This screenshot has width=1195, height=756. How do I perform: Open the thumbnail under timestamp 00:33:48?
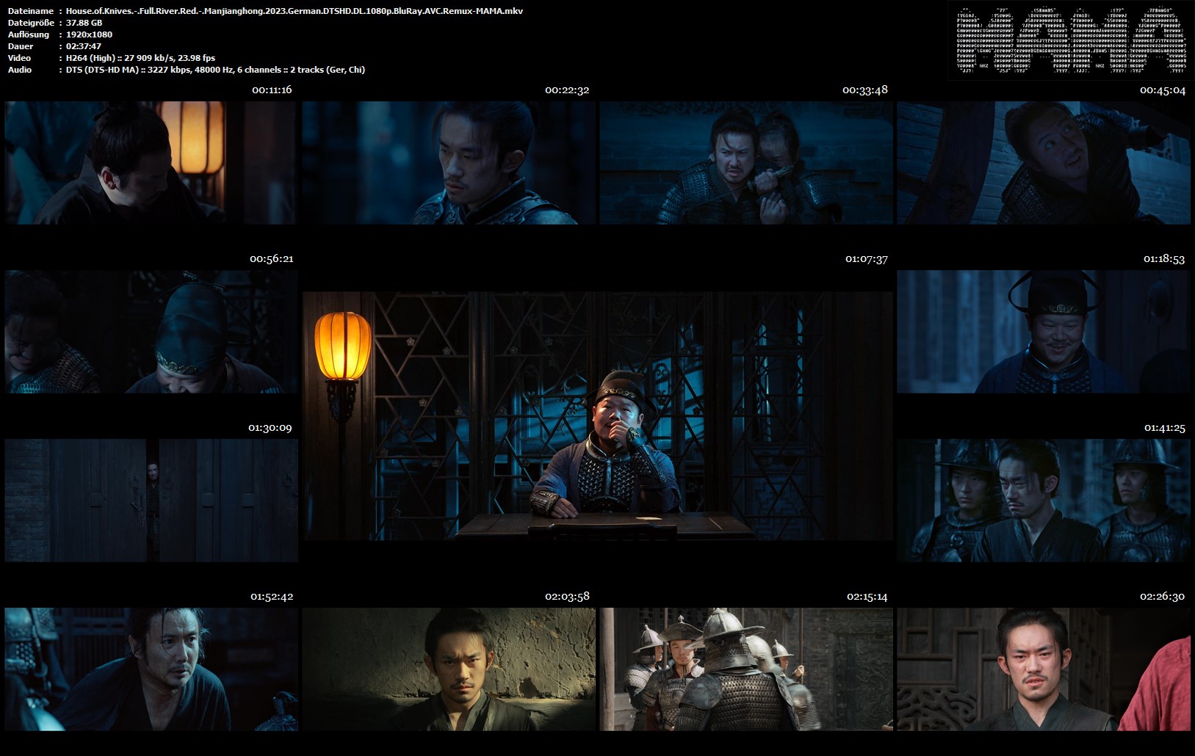click(746, 163)
